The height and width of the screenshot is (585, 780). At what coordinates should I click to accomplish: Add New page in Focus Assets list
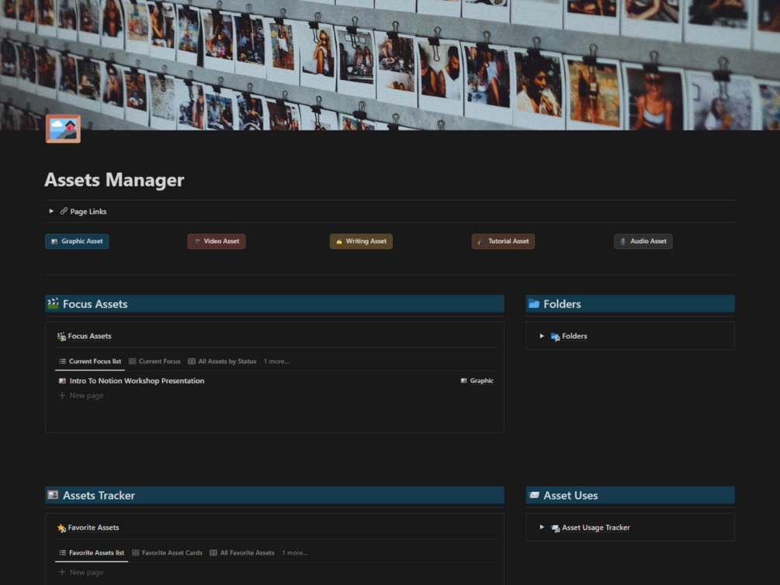81,396
